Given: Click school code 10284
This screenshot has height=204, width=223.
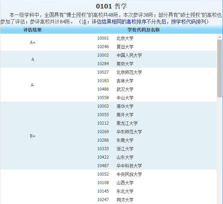Looking at the screenshot, I should tap(103, 64).
